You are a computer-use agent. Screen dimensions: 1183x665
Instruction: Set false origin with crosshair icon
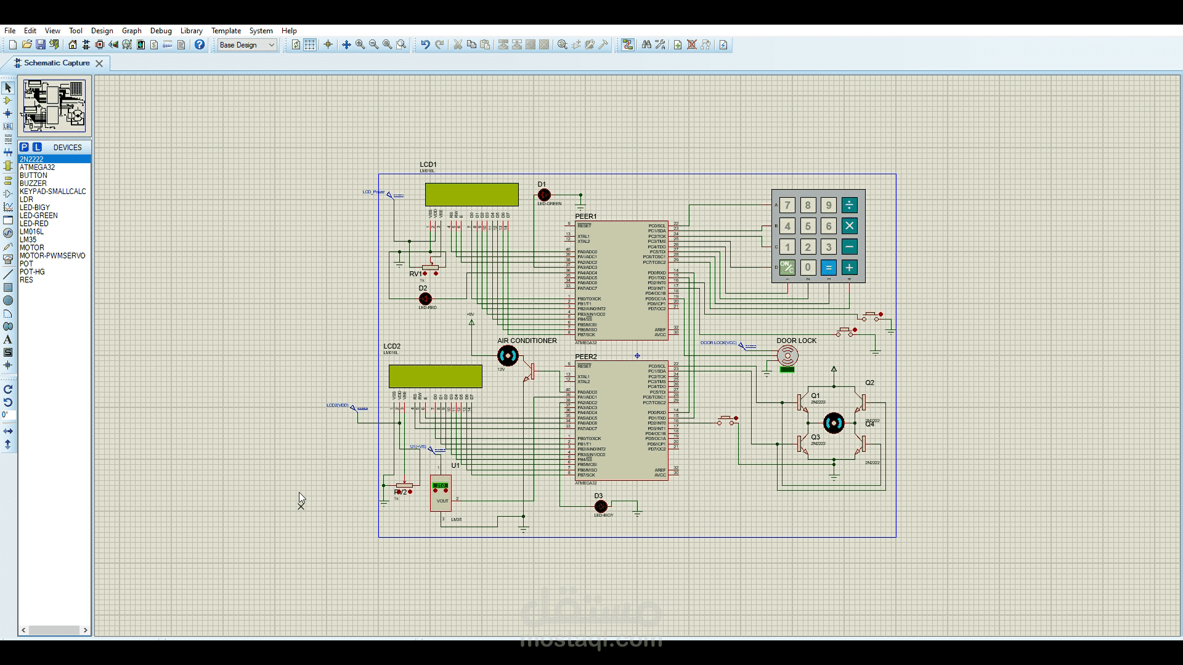328,44
